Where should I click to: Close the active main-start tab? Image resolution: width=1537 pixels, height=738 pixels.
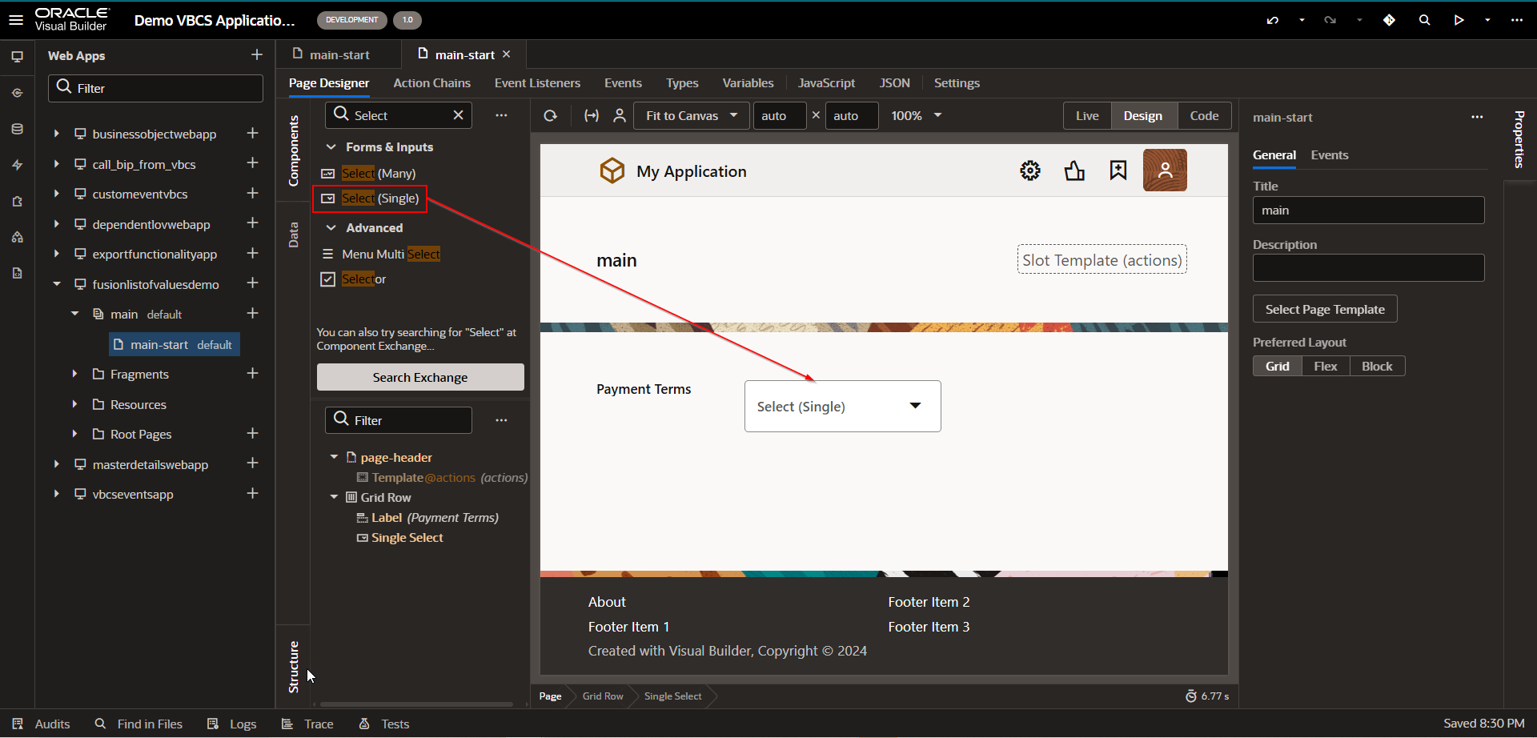[506, 54]
